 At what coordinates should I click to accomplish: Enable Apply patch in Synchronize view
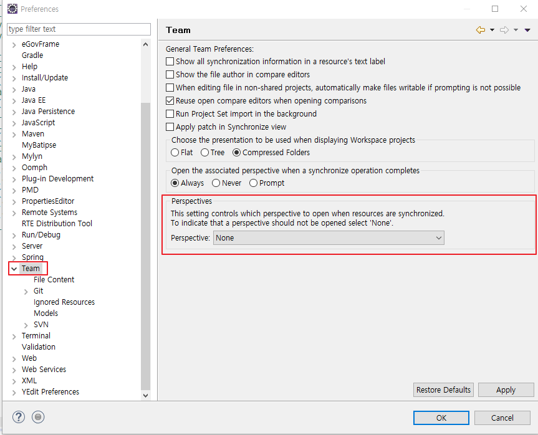click(x=170, y=127)
